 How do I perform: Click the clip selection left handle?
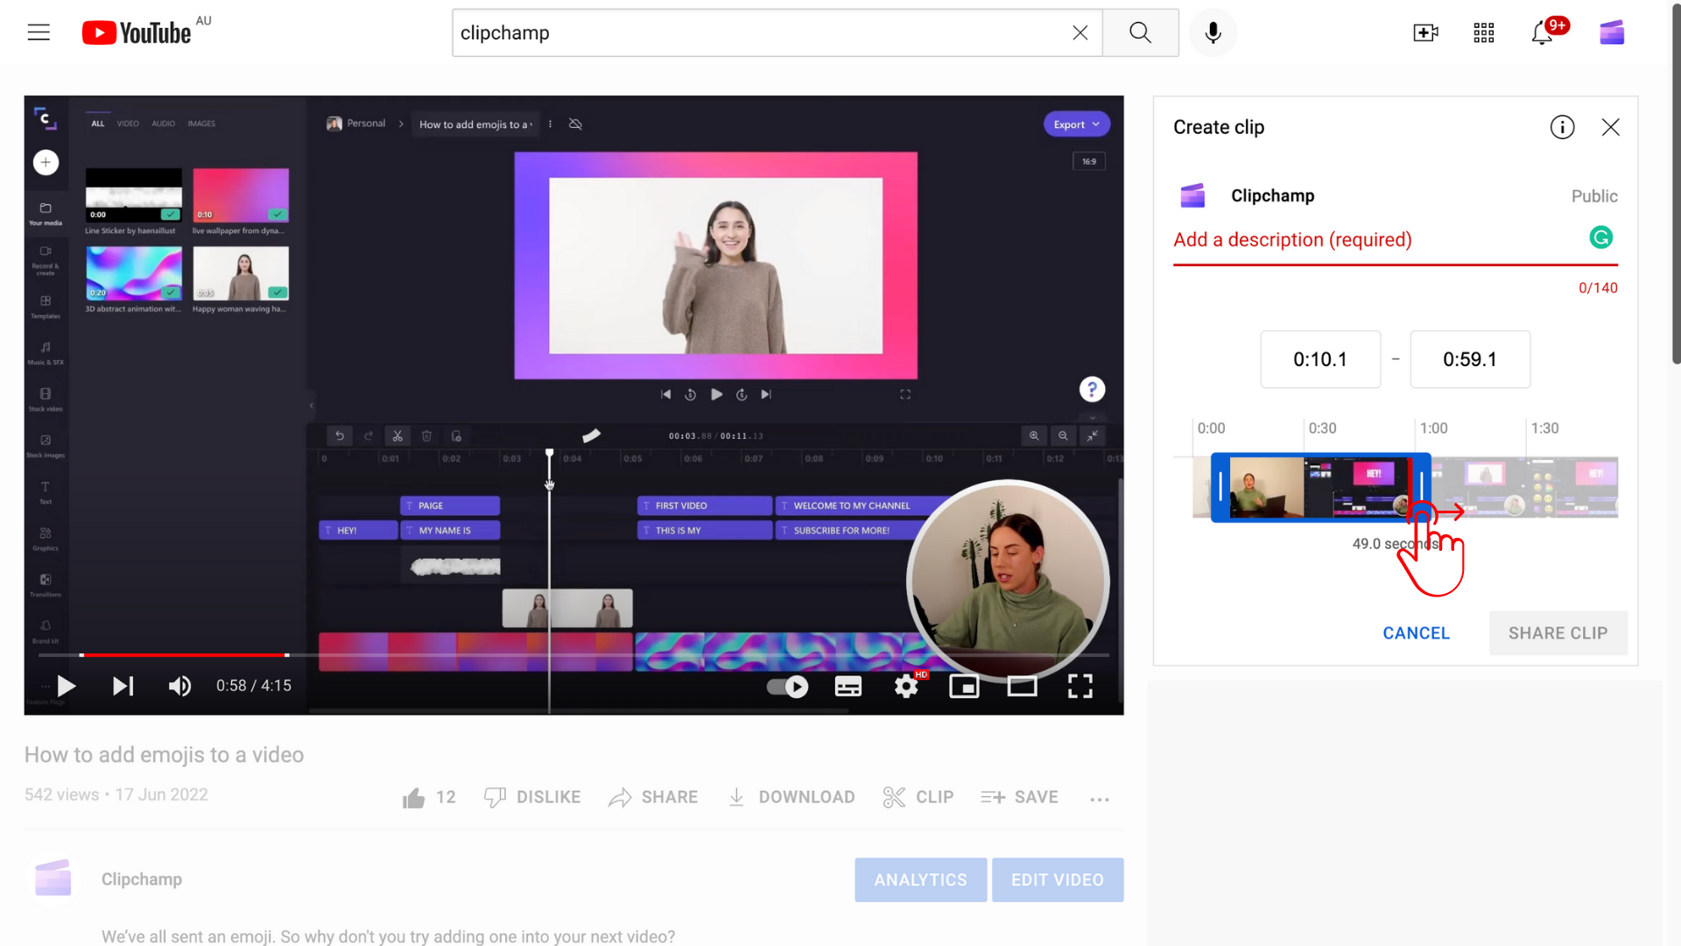[x=1220, y=487]
